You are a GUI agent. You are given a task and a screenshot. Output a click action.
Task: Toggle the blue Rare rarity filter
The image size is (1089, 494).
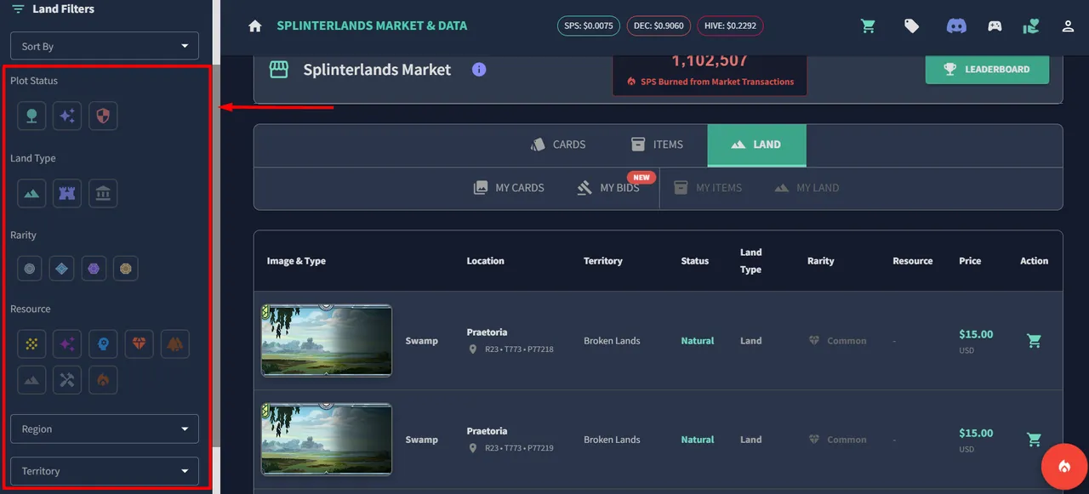click(x=61, y=269)
